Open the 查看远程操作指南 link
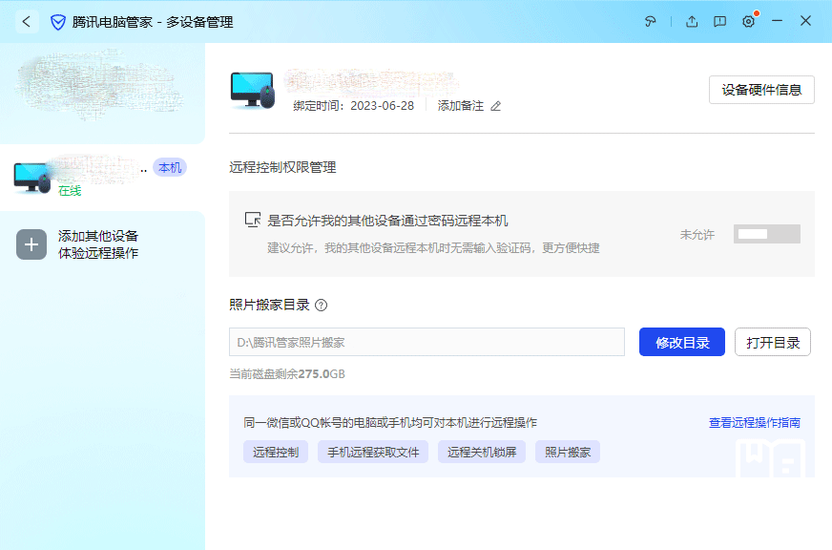The image size is (832, 550). point(754,422)
